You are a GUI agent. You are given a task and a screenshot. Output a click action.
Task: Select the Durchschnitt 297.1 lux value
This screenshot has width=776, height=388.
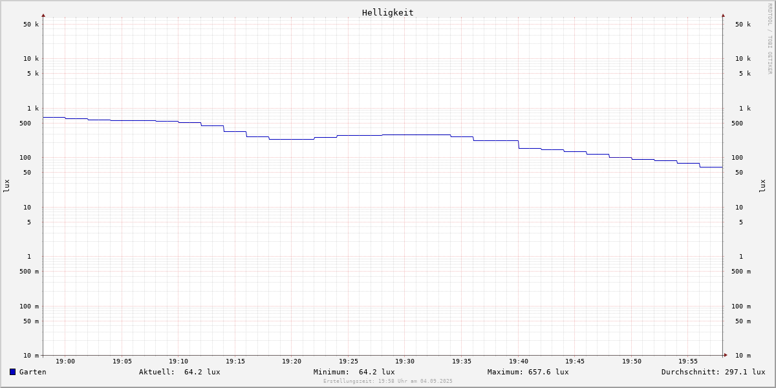coord(745,372)
